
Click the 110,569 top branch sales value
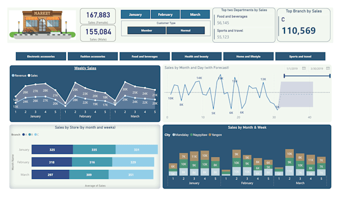298,31
